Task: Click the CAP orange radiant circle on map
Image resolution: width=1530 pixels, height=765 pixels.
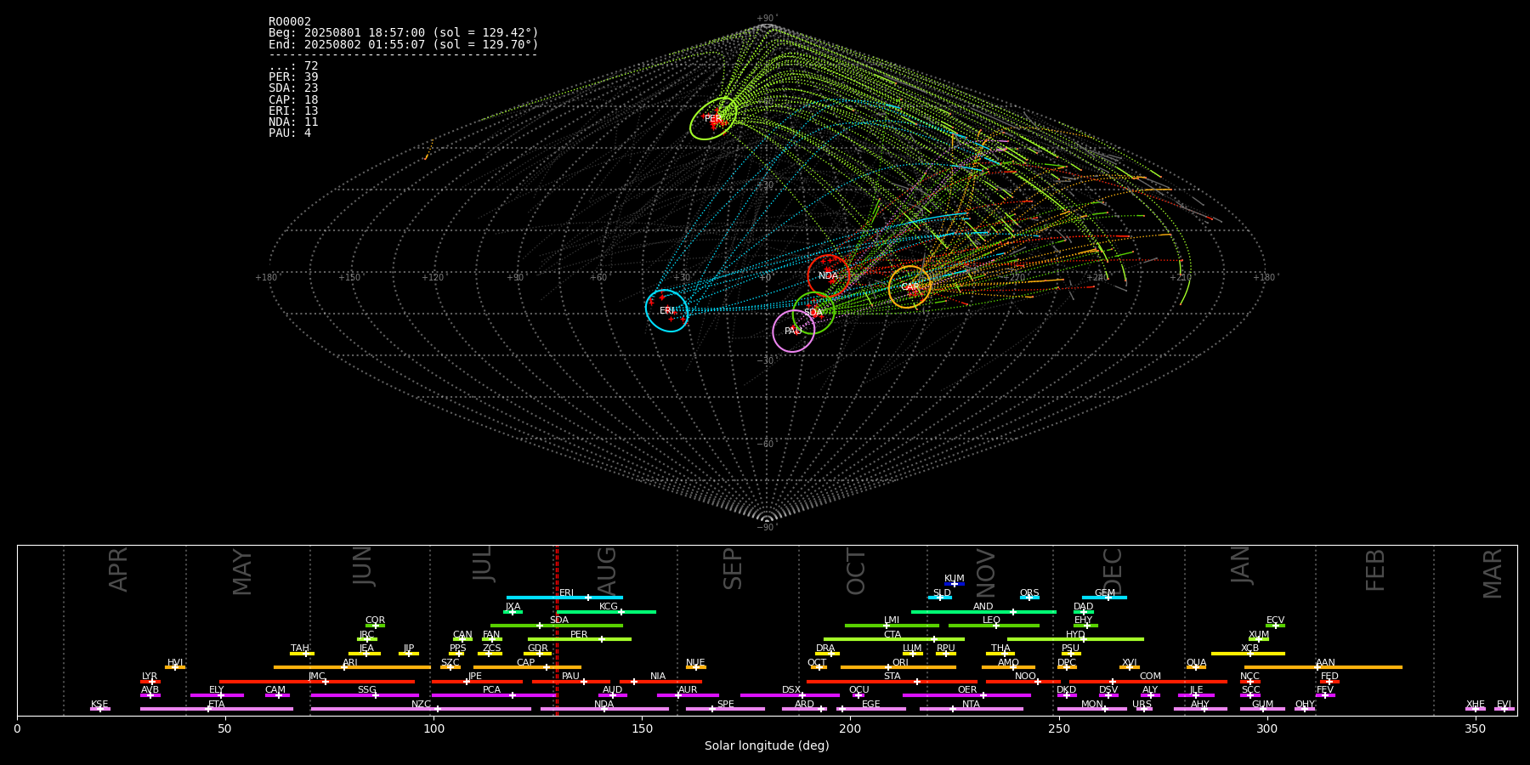Action: coord(909,286)
